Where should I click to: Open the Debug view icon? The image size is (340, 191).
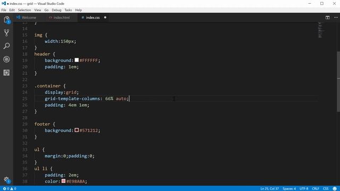6,59
